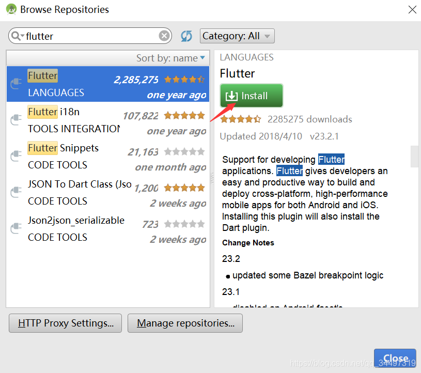Install the Flutter plugin
This screenshot has height=373, width=421.
tap(252, 96)
